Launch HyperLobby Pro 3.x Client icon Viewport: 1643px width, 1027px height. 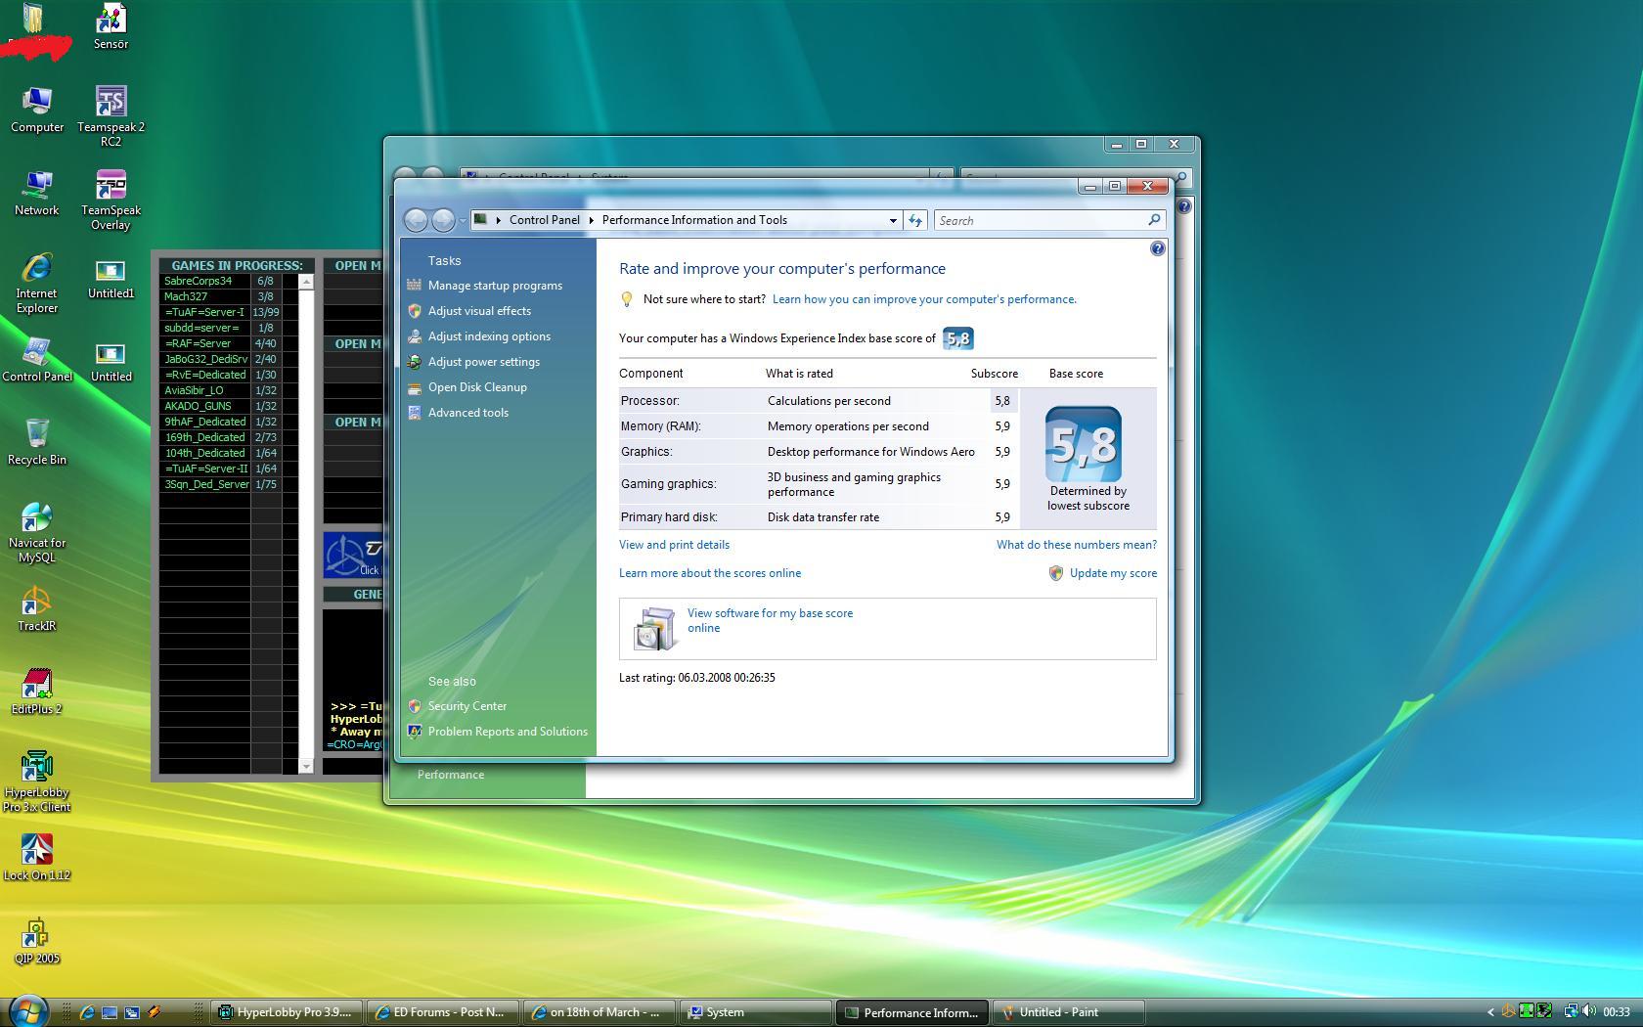37,781
